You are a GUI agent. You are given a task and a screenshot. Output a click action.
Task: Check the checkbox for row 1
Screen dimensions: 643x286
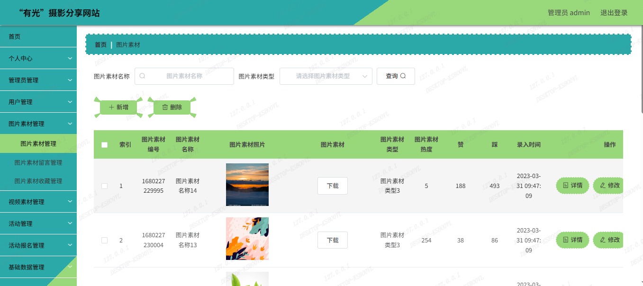pos(105,186)
